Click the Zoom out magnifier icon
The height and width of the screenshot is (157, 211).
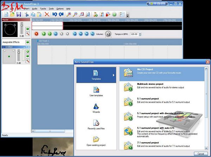(75, 14)
